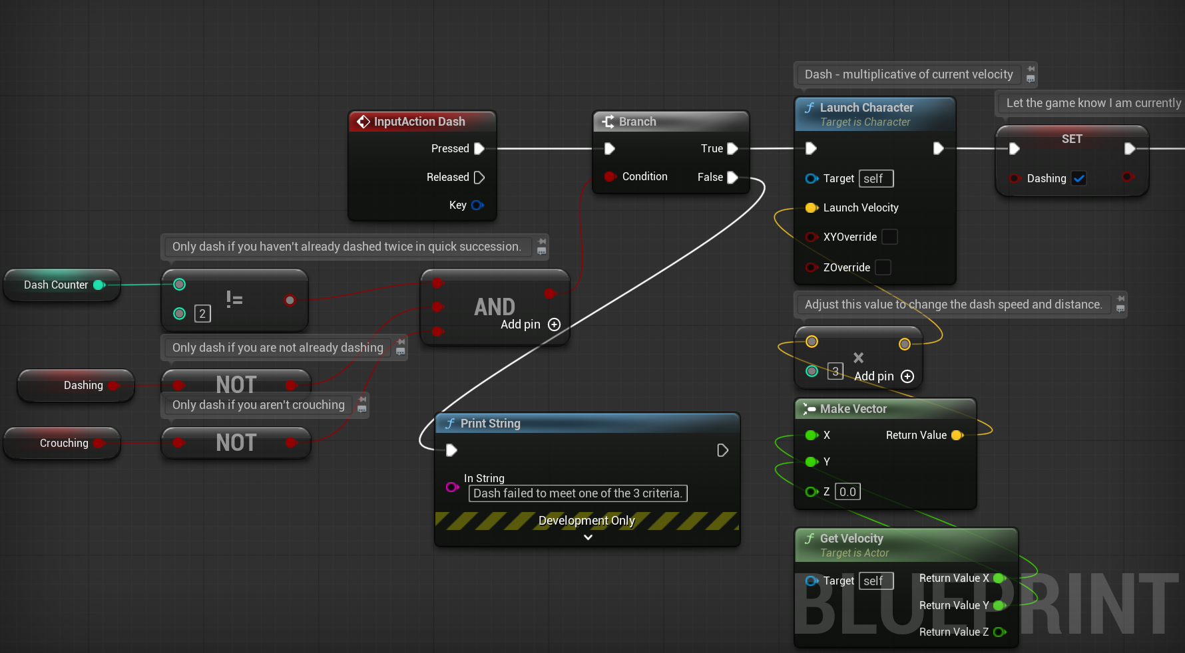Add a pin to the AND node
Image resolution: width=1185 pixels, height=653 pixels.
(x=554, y=325)
